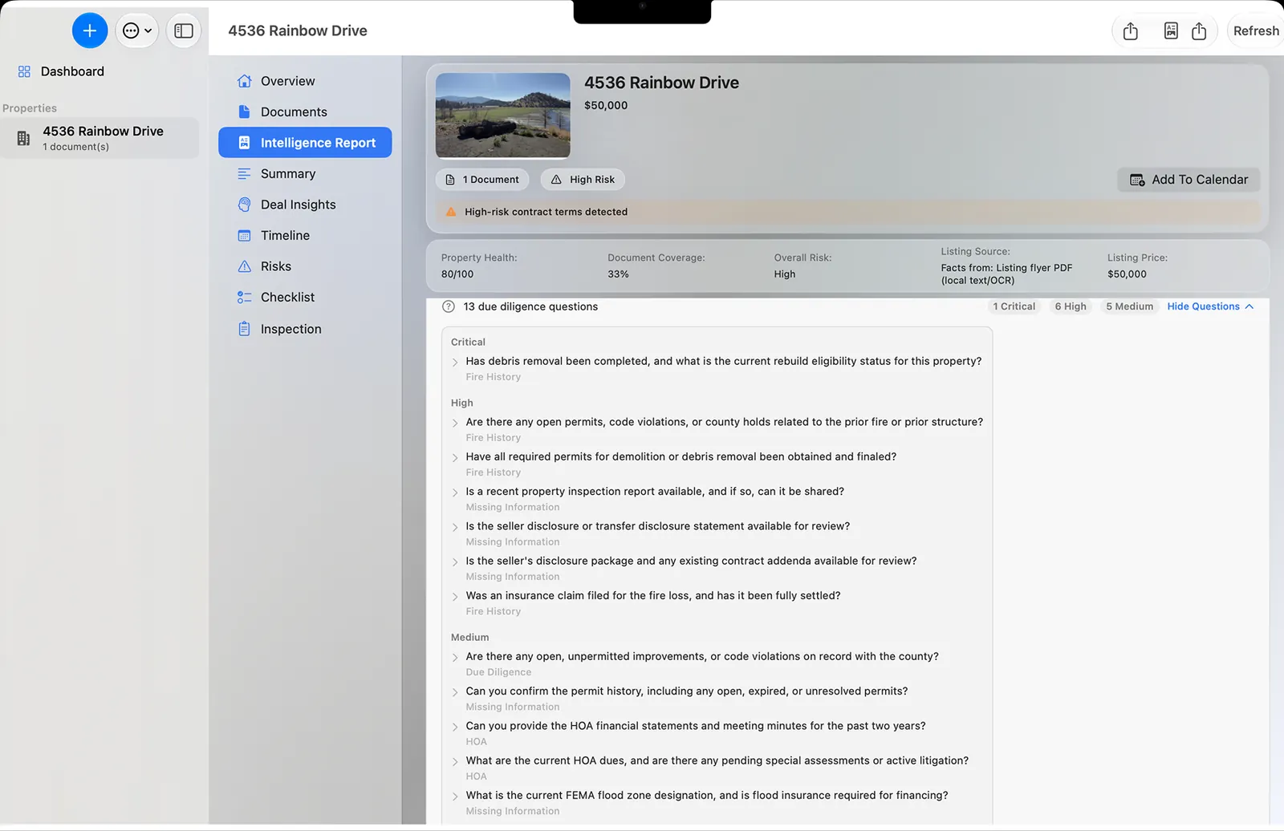The height and width of the screenshot is (831, 1284).
Task: Filter by 5 Medium badge
Action: 1129,306
